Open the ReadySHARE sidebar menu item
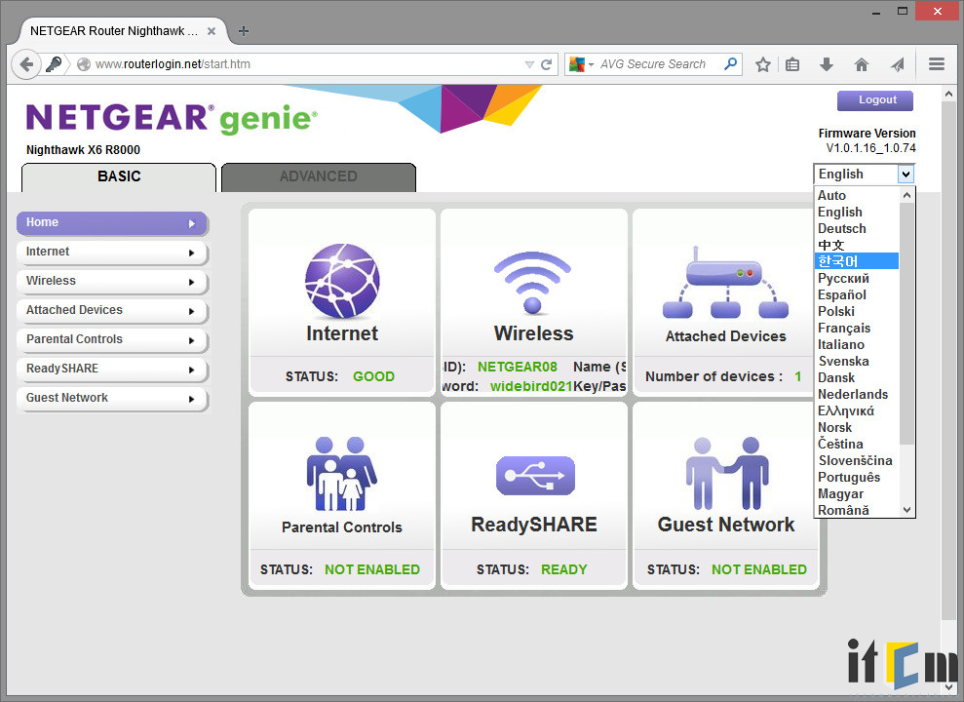The image size is (964, 702). coord(112,370)
